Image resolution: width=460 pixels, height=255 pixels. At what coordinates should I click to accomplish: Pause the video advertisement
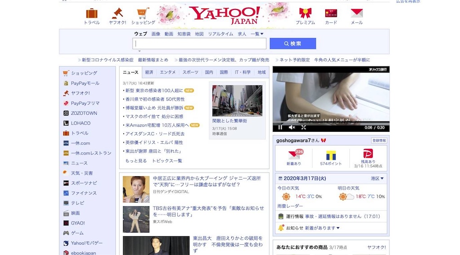pyautogui.click(x=280, y=127)
